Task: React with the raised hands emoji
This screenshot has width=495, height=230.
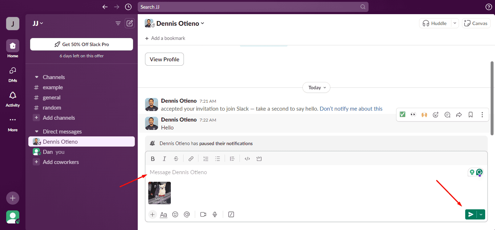Action: (424, 115)
